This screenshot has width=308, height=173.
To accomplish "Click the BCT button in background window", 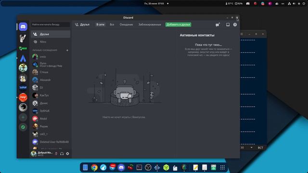I will (260, 148).
